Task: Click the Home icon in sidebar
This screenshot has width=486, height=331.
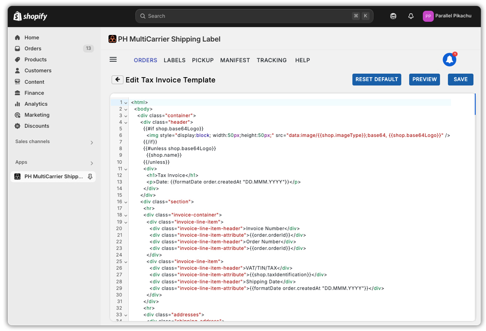Action: (x=17, y=37)
